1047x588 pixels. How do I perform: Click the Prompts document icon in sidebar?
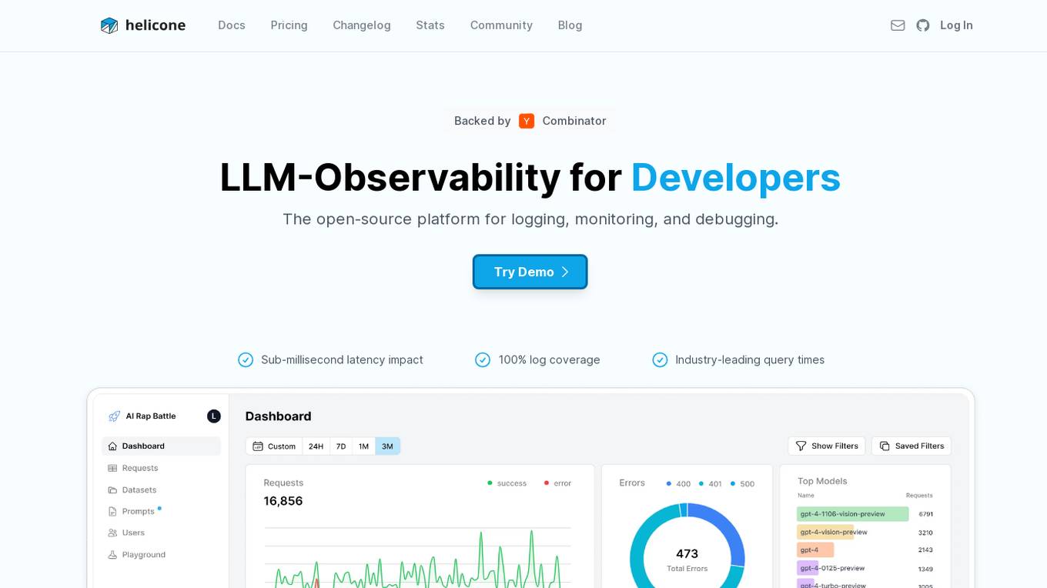pos(112,511)
